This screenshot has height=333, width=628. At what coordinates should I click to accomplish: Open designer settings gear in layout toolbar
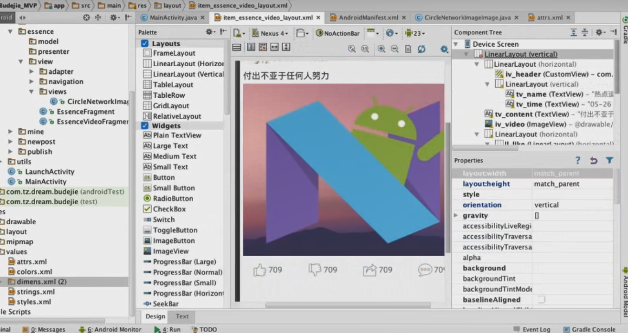pos(444,49)
